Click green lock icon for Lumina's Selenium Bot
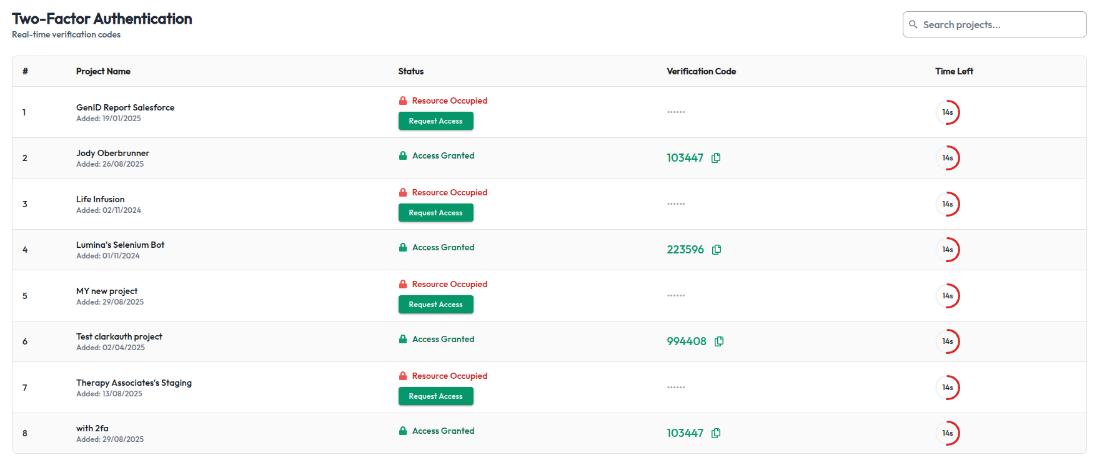 coord(403,247)
